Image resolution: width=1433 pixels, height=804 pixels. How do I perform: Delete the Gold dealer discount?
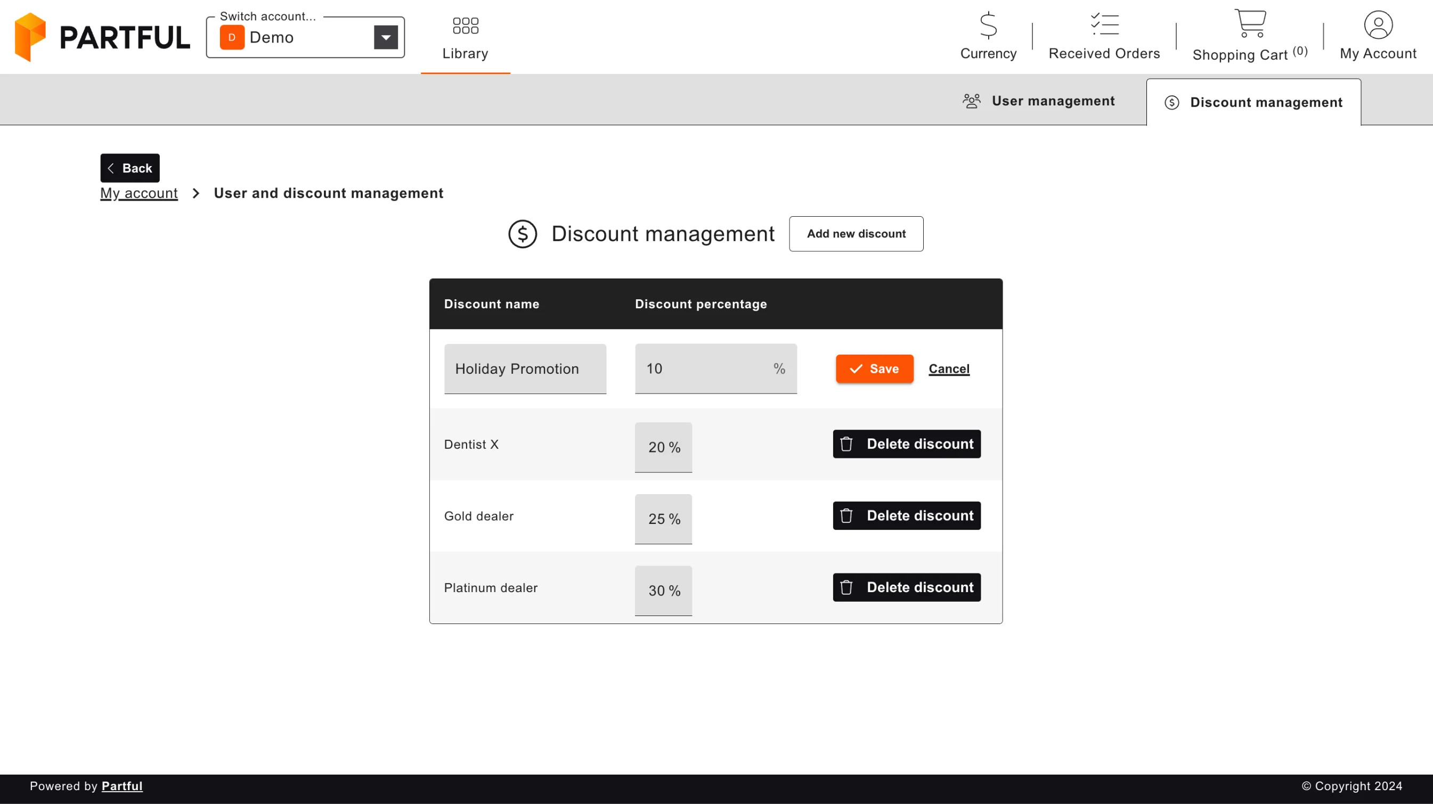907,515
